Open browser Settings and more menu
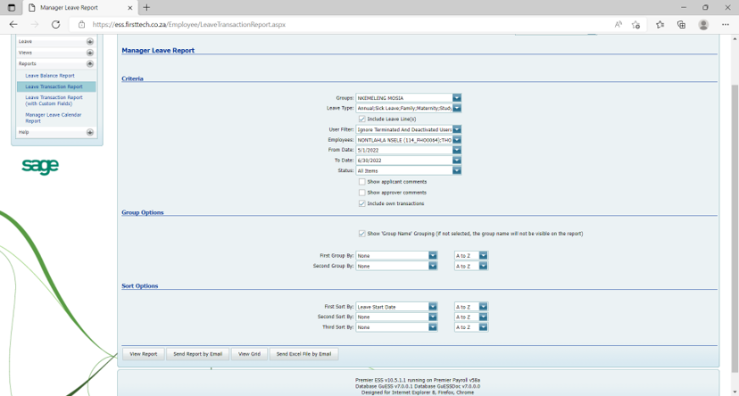 725,25
